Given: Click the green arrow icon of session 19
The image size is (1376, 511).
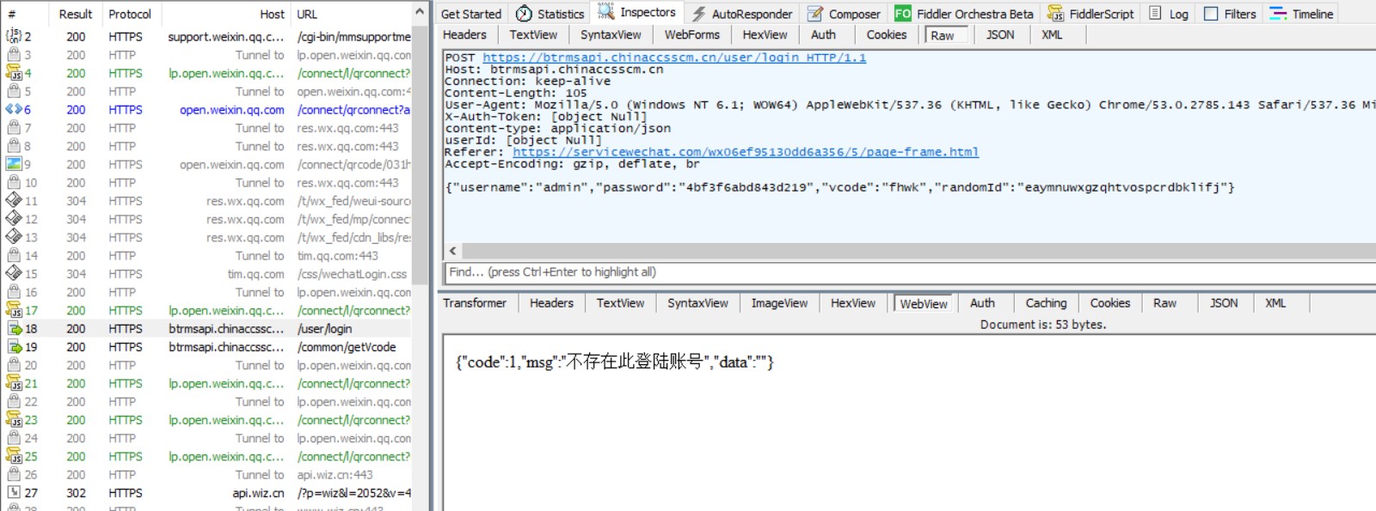Looking at the screenshot, I should (15, 347).
